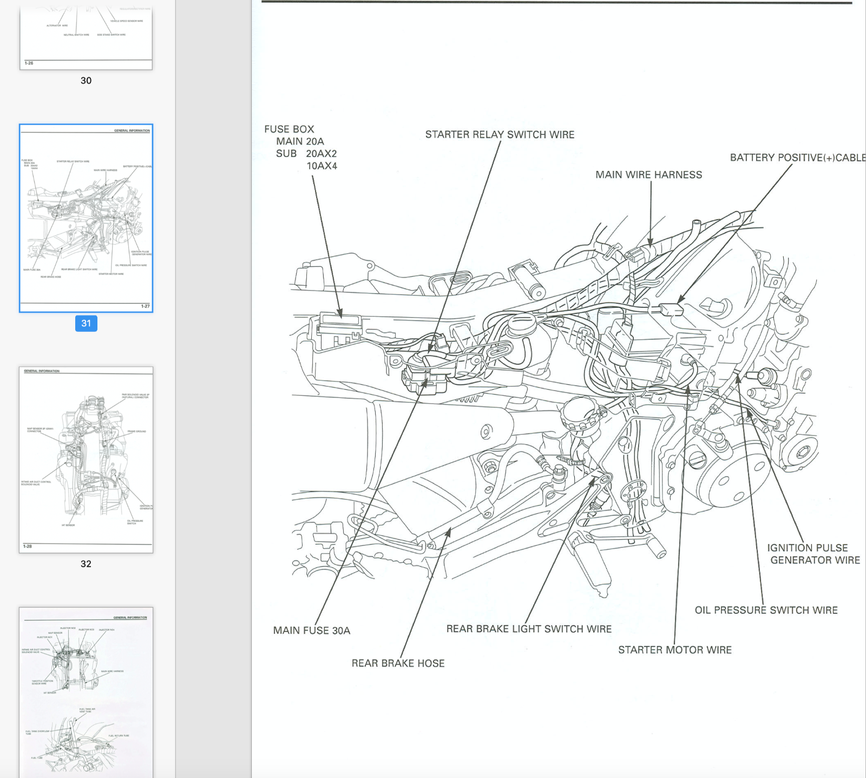Image resolution: width=866 pixels, height=778 pixels.
Task: Click the SUB 20AX2 fuse text
Action: tap(306, 154)
